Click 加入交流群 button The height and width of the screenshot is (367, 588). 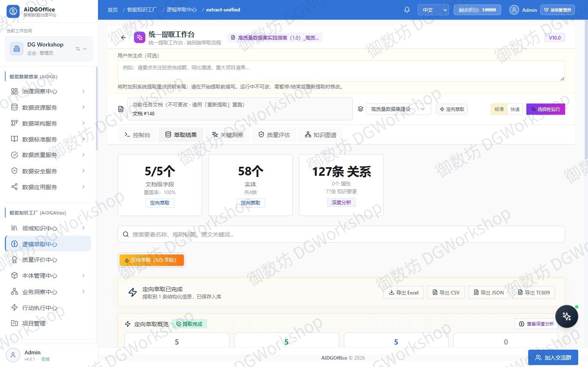[x=553, y=358]
